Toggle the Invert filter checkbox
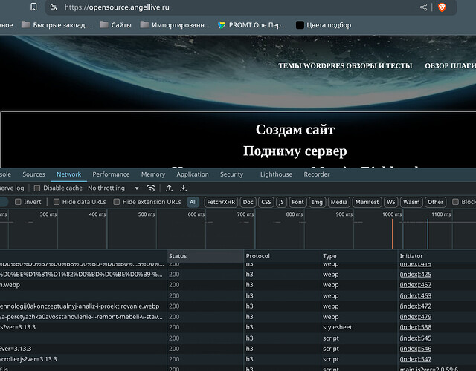Image resolution: width=476 pixels, height=371 pixels. click(19, 202)
